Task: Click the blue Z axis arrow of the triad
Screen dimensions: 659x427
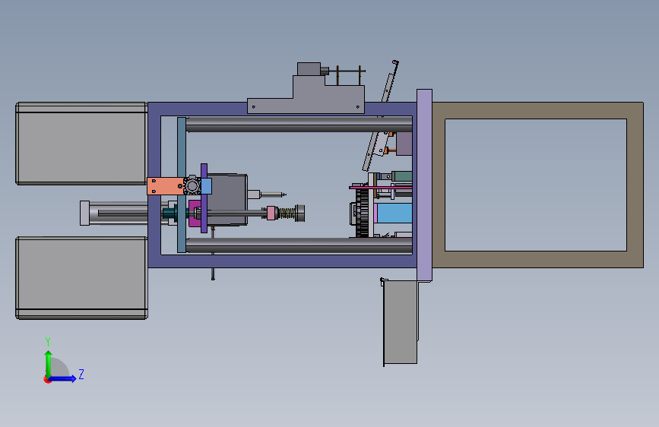Action: pyautogui.click(x=62, y=378)
